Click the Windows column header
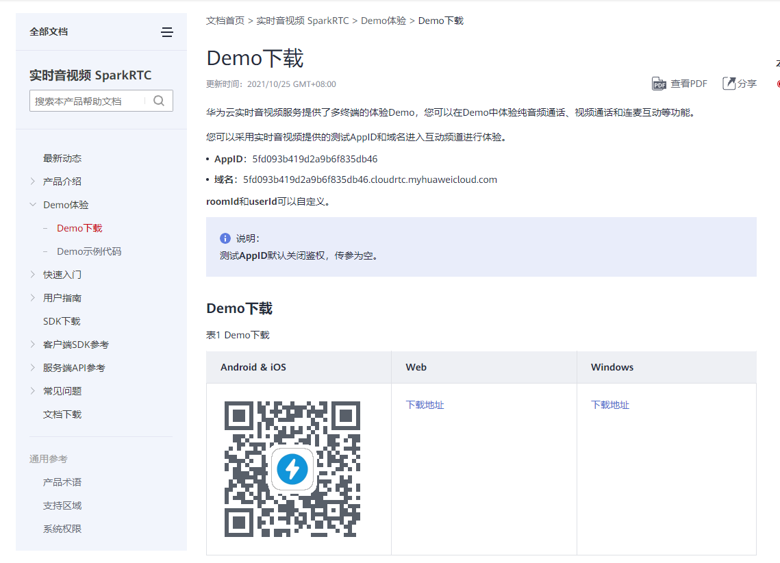The image size is (780, 563). [612, 367]
